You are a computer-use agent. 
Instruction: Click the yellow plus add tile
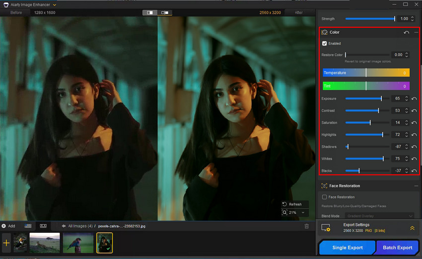(6, 243)
